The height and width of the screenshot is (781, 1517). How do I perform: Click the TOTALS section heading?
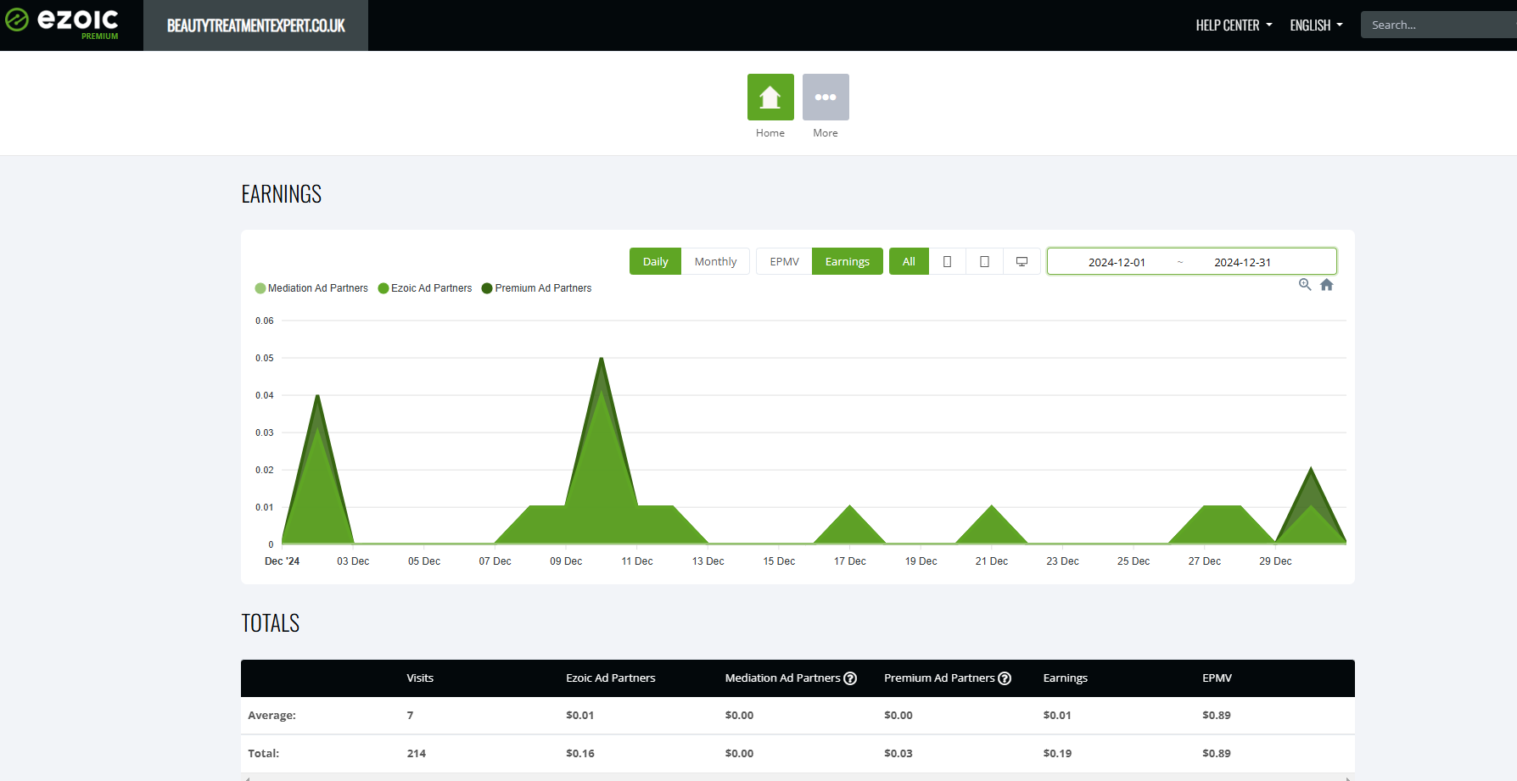point(271,623)
